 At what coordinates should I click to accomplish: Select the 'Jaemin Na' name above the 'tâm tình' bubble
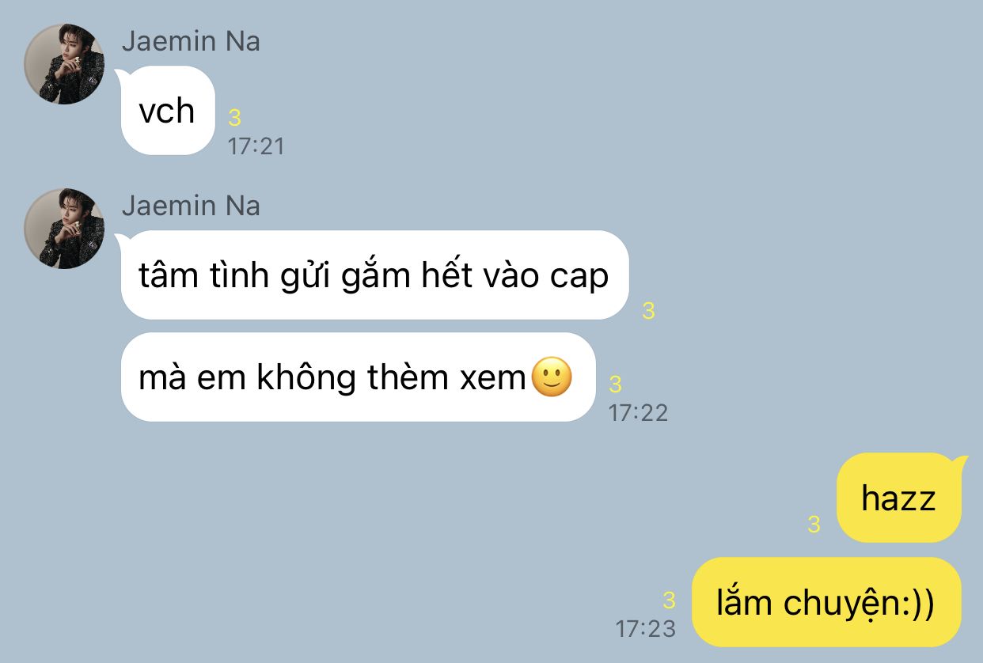coord(191,206)
